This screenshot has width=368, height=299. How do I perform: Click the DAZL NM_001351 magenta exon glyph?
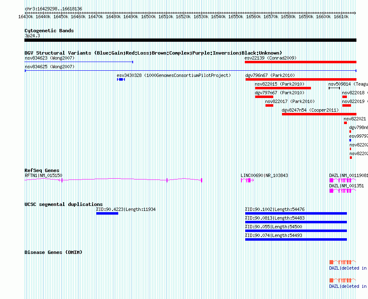pos(343,191)
